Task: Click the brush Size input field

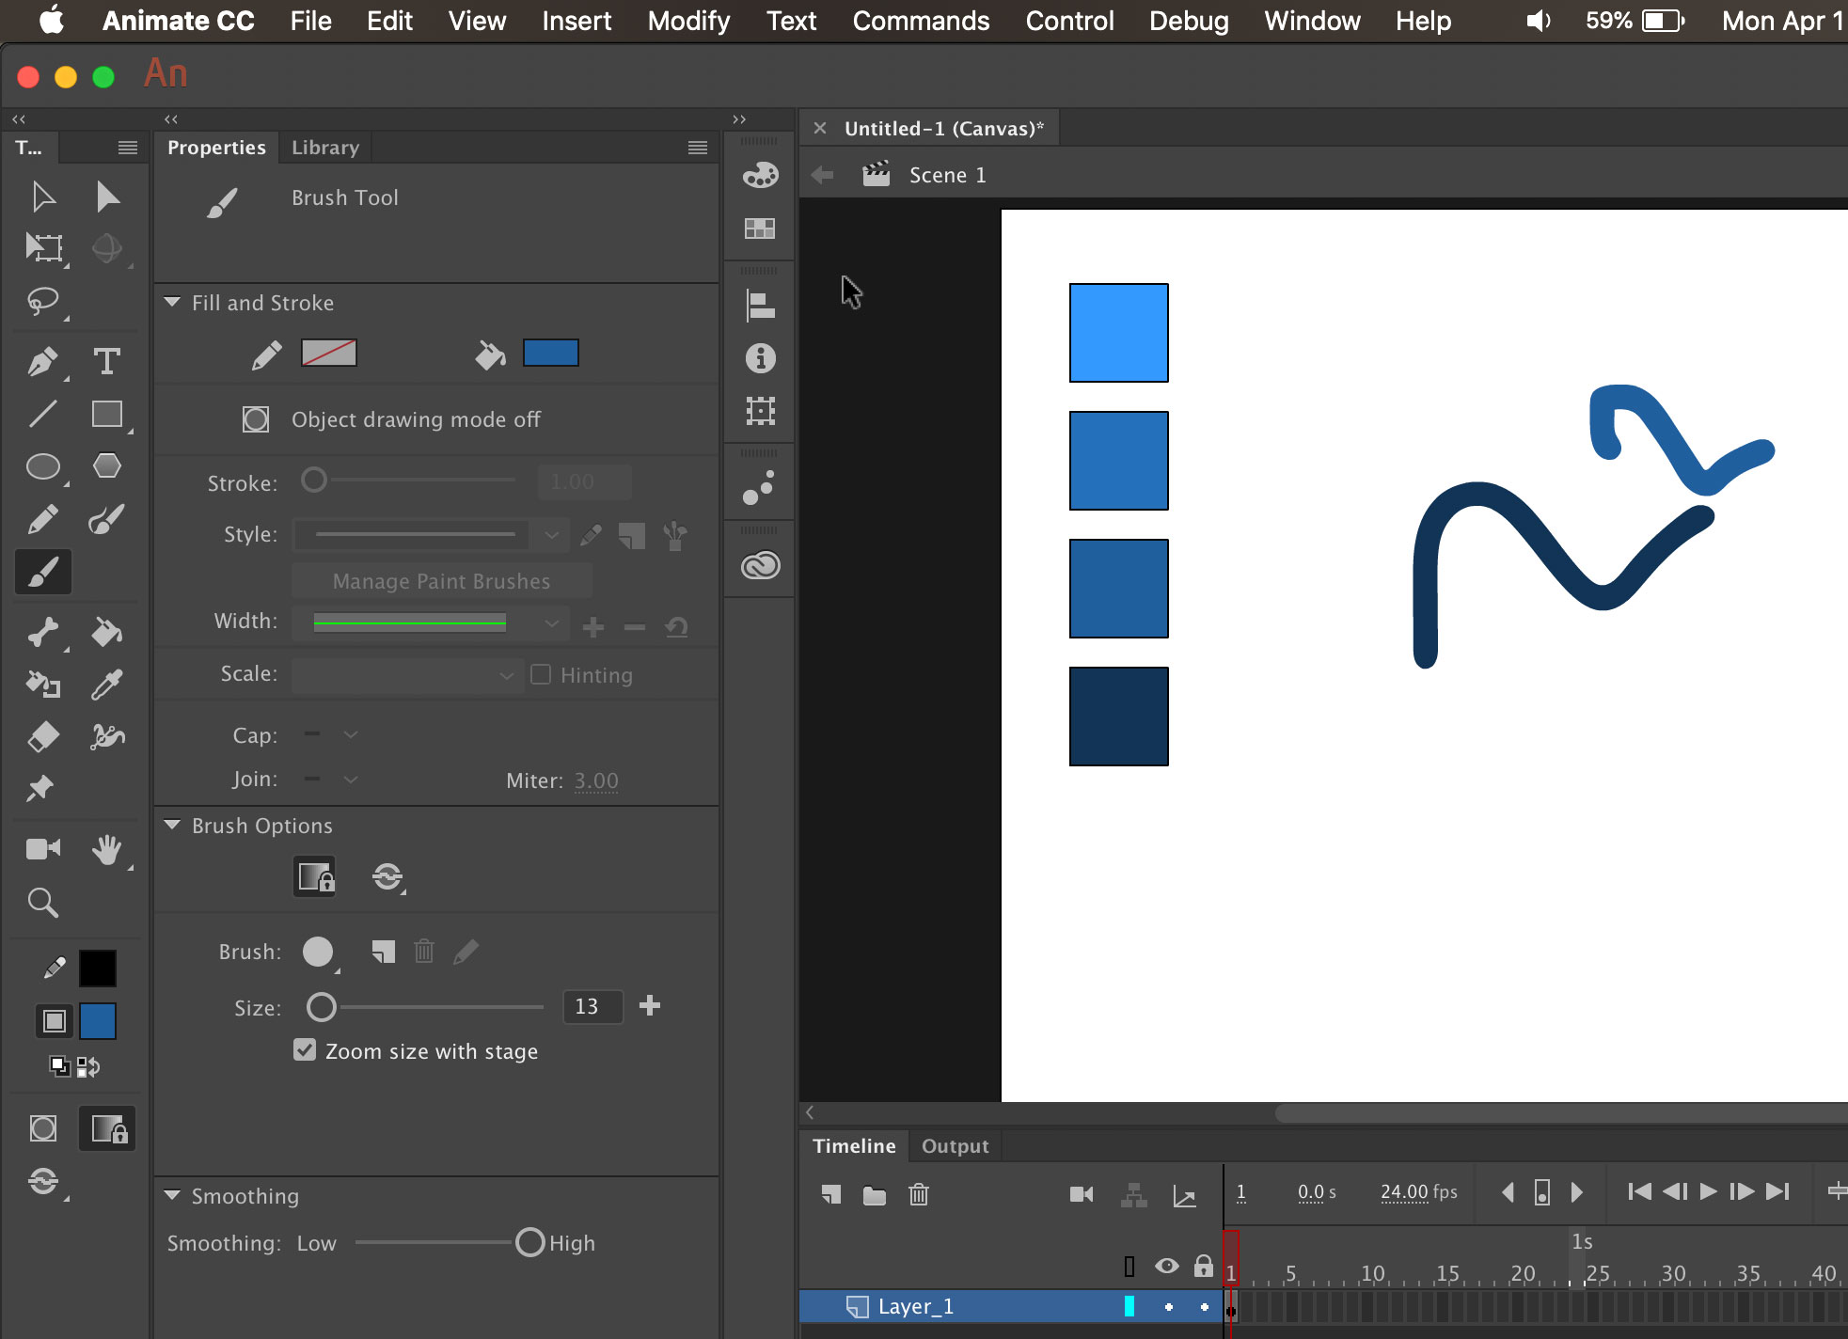Action: click(x=592, y=1006)
